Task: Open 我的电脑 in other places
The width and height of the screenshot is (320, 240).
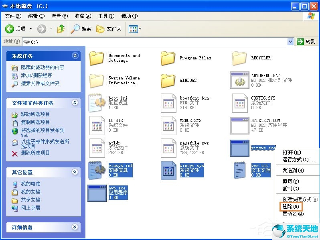Action: tap(30, 184)
